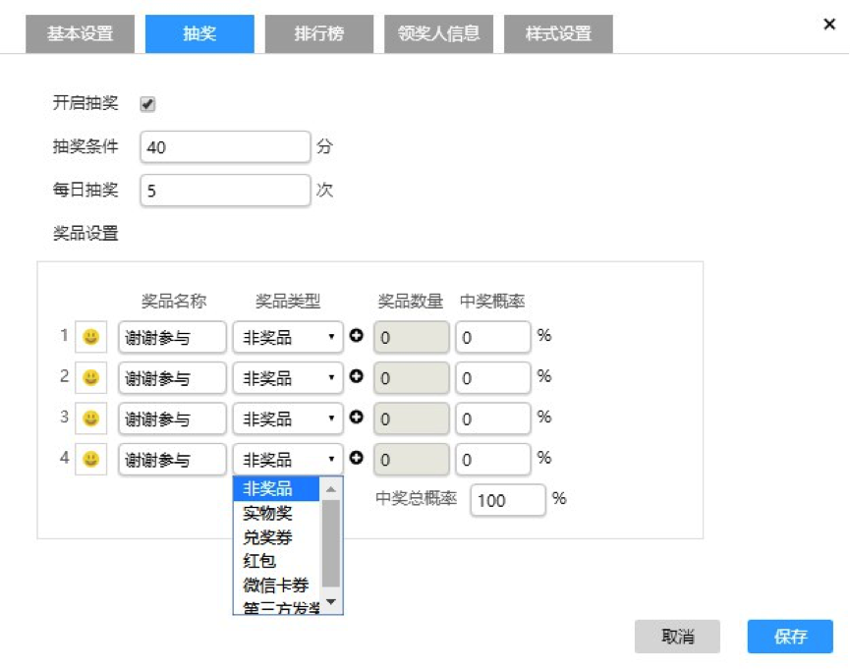
Task: Open the 奖品类型 dropdown in row 1
Action: click(x=288, y=337)
